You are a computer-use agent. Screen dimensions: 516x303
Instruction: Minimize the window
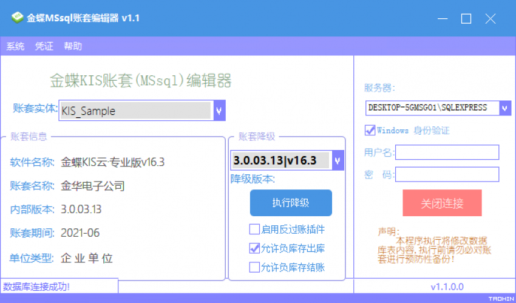[x=443, y=19]
